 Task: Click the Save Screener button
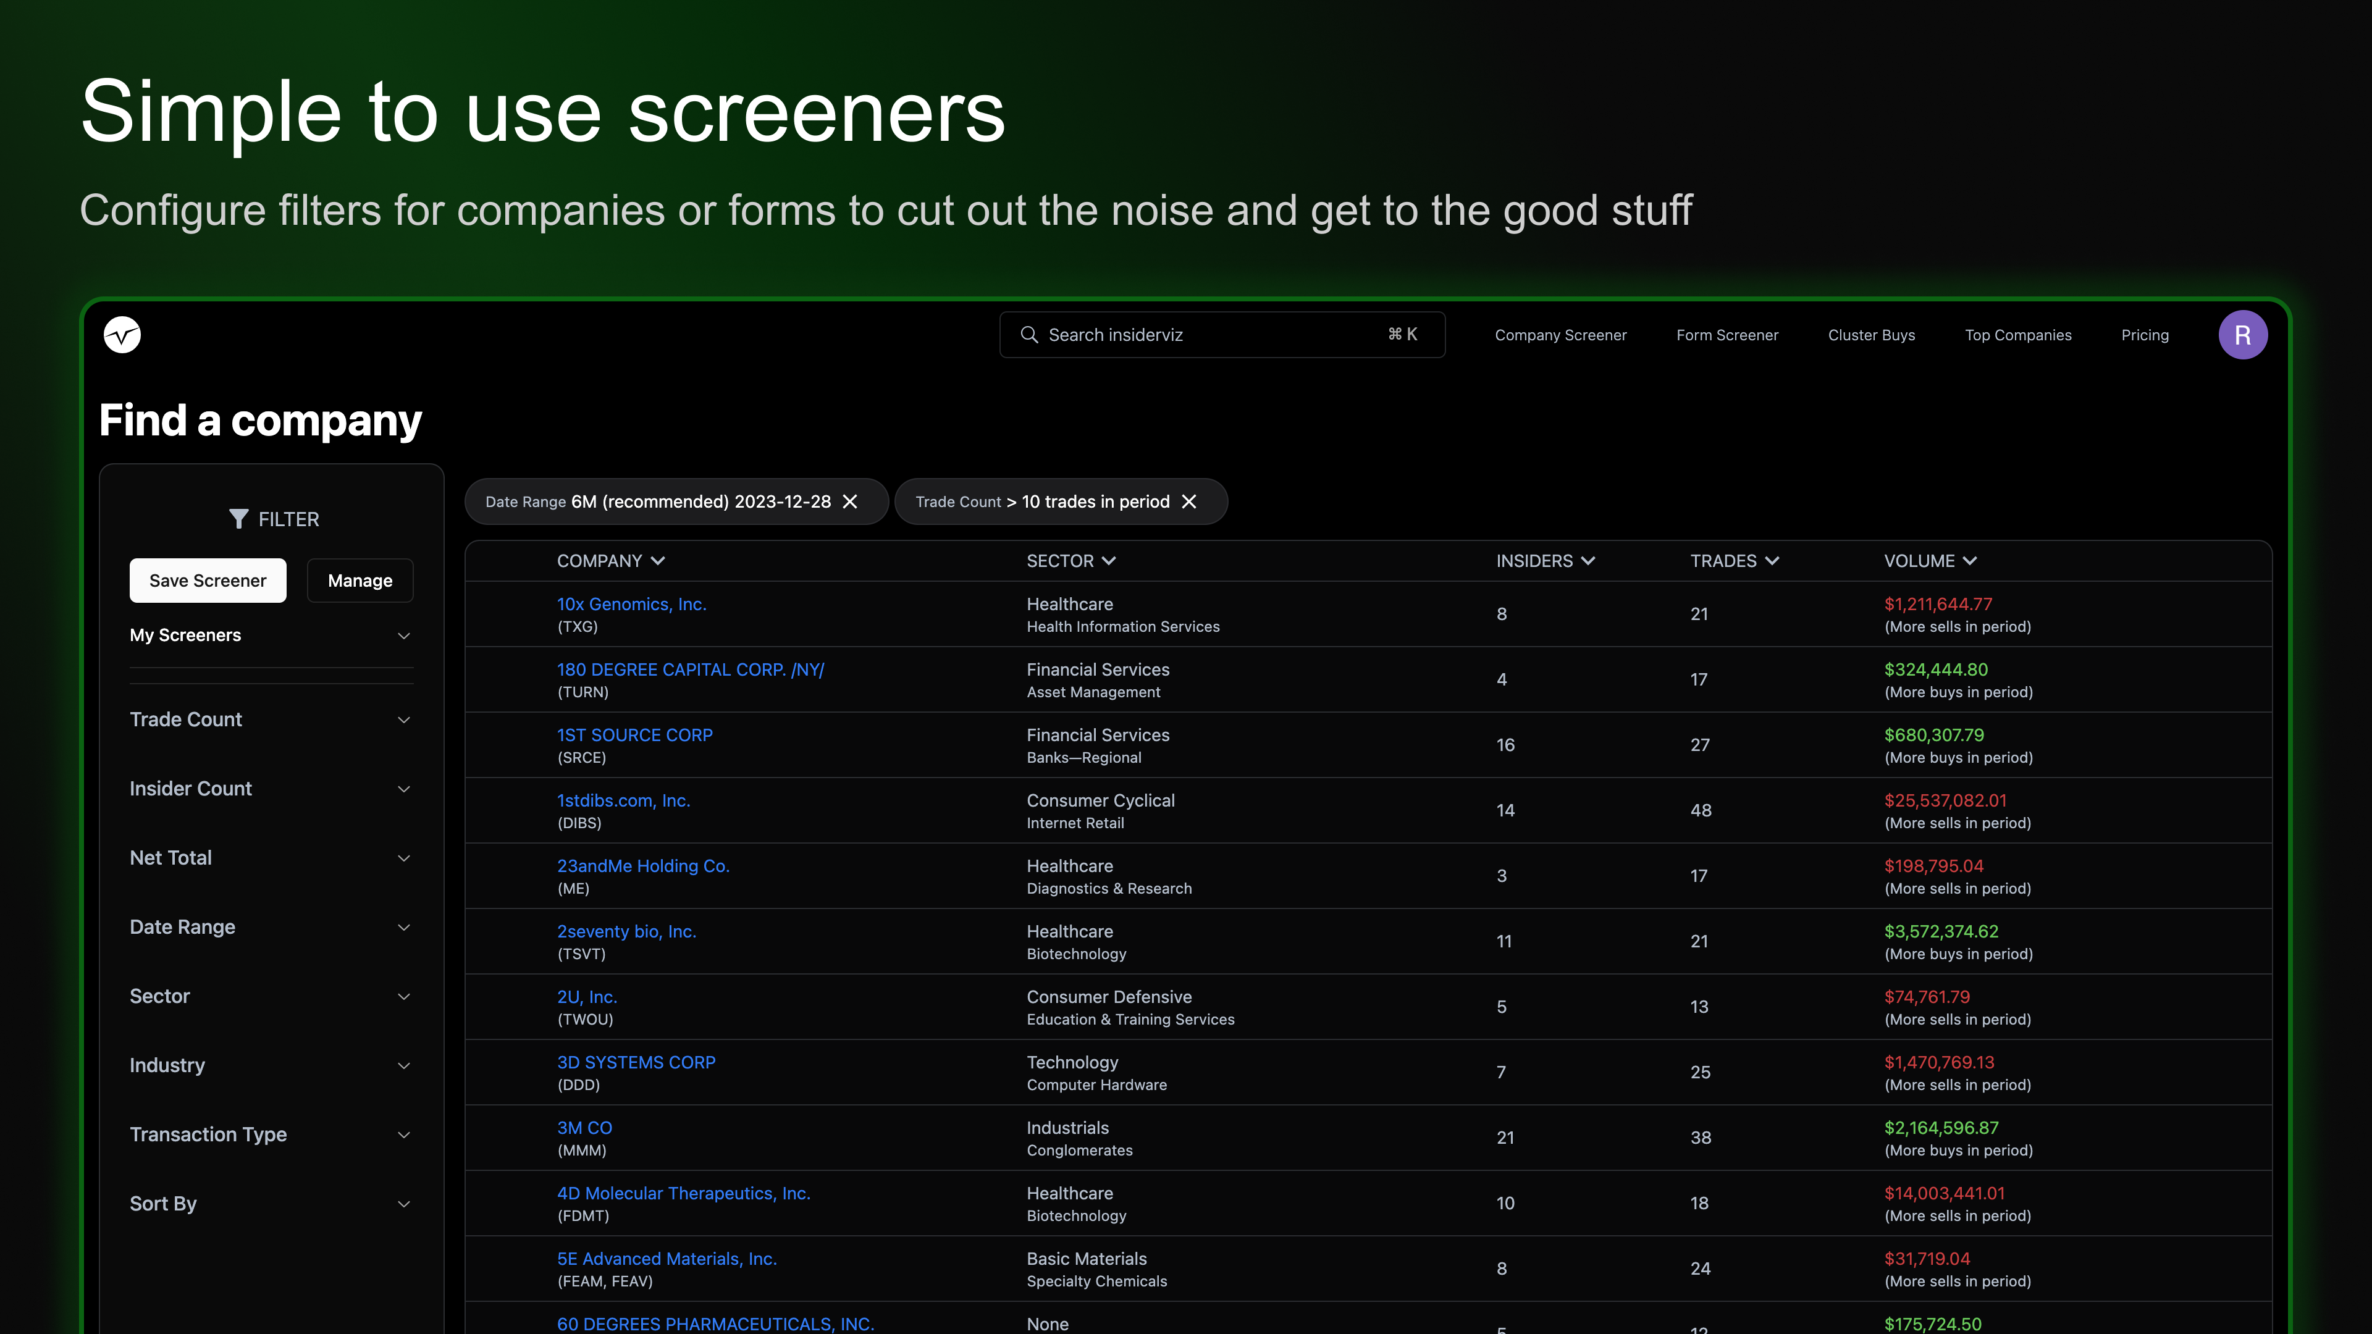pos(207,580)
